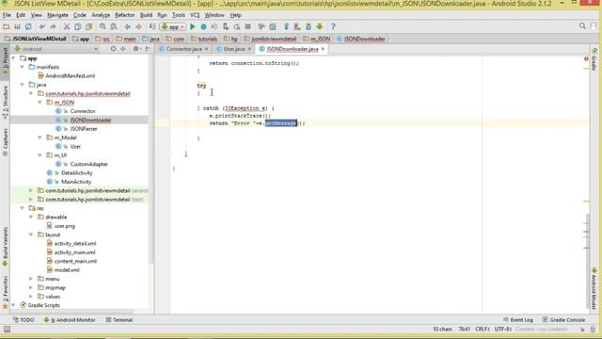
Task: Expand the values folder arrow
Action: [x=31, y=297]
